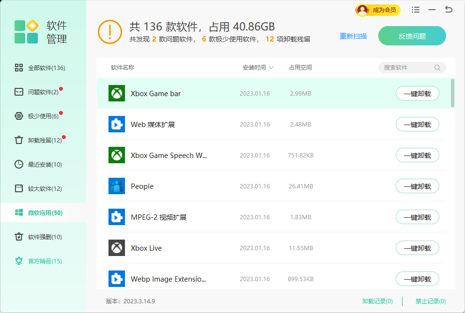Image resolution: width=465 pixels, height=313 pixels.
Task: Click the Xbox Game bar app icon
Action: pyautogui.click(x=117, y=93)
